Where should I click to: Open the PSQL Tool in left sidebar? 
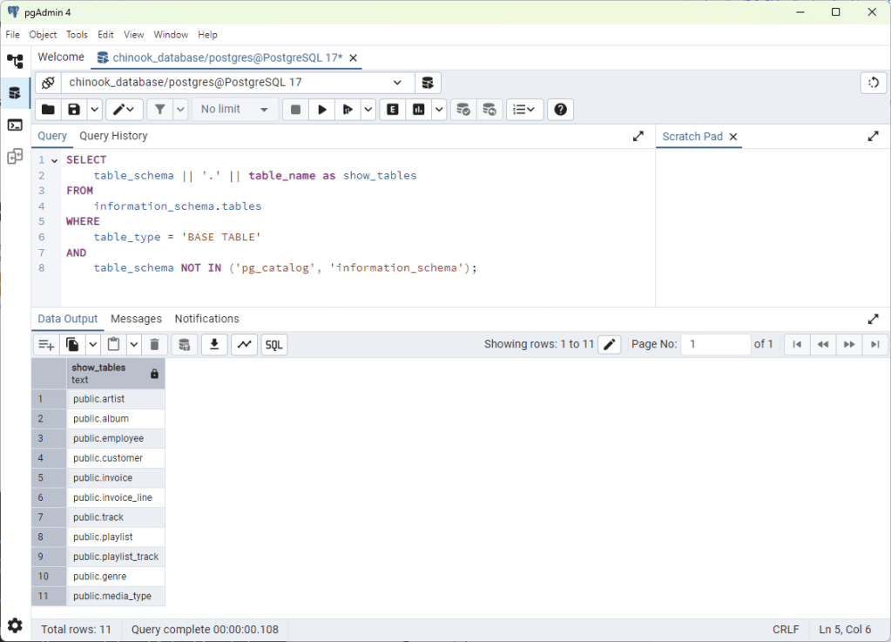pos(15,125)
